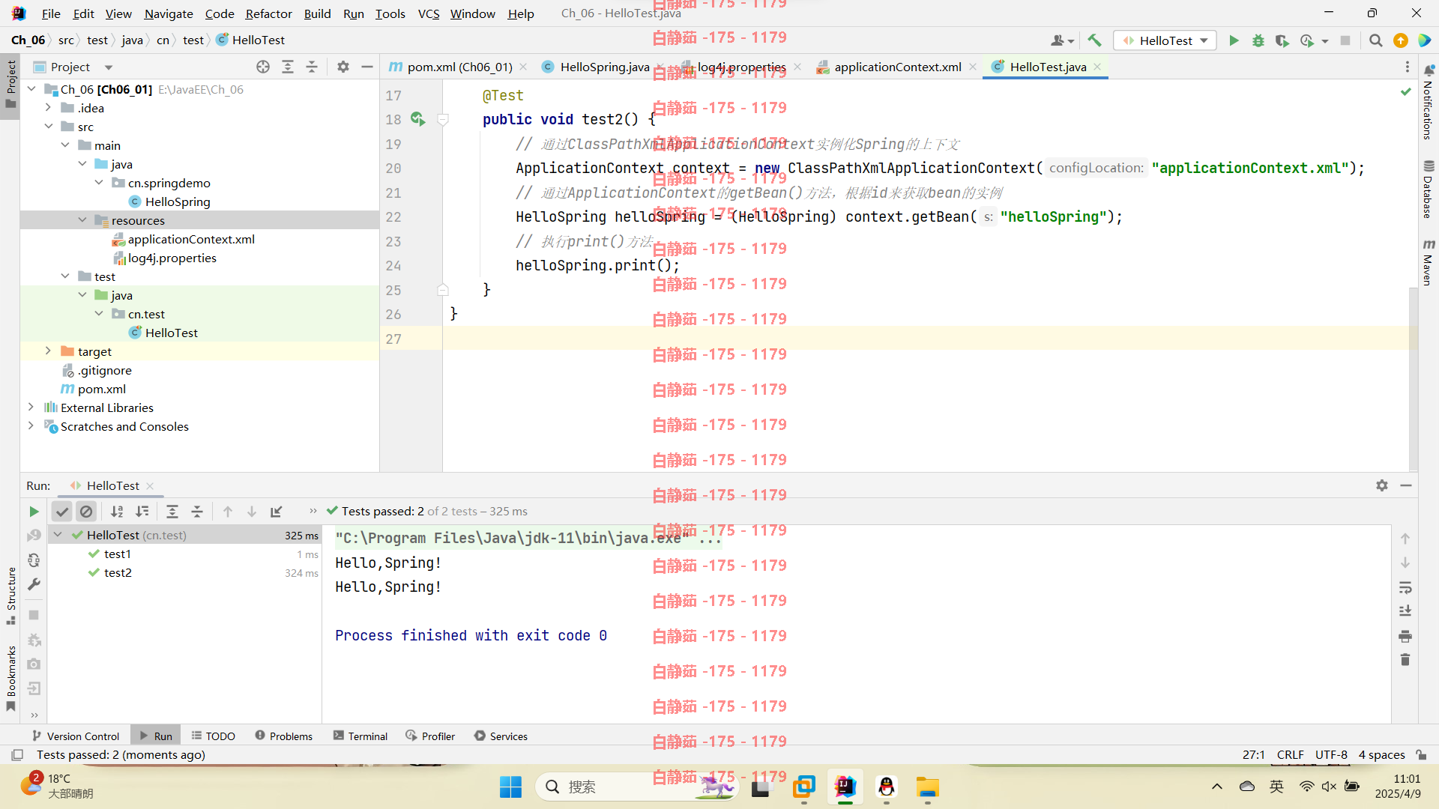Hide the Project tool window
The width and height of the screenshot is (1439, 809).
(367, 67)
